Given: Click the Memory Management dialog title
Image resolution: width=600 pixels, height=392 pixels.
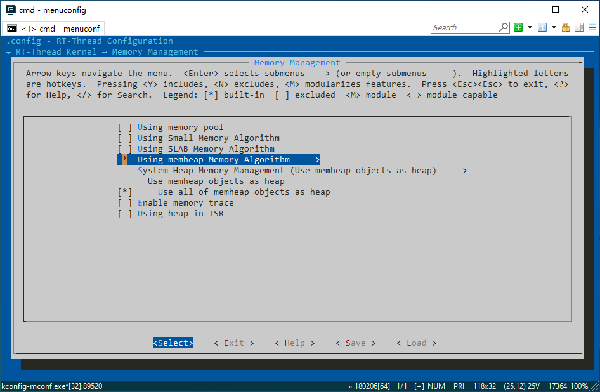Looking at the screenshot, I should click(x=297, y=62).
